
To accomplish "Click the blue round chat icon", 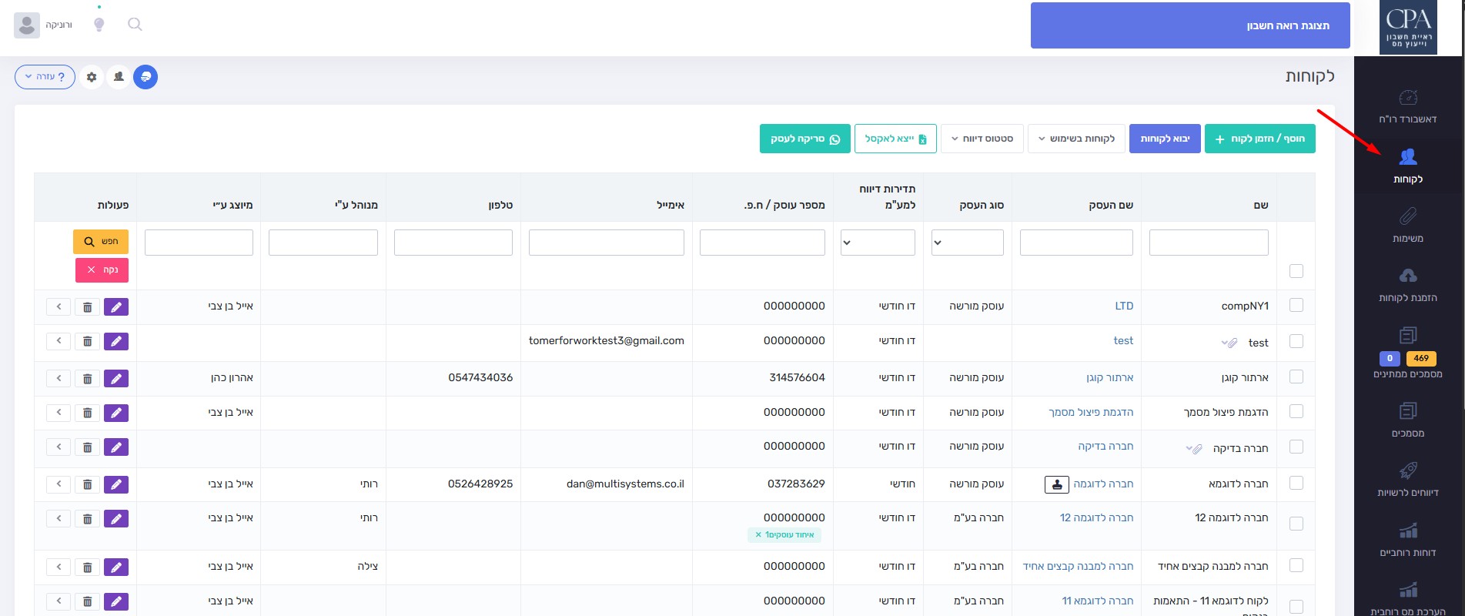I will tap(145, 77).
